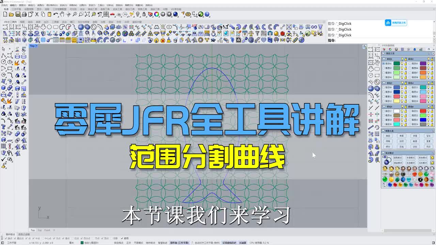Image resolution: width=436 pixels, height=245 pixels.
Task: Collapse the 组名3 layer group
Action: pos(384,83)
